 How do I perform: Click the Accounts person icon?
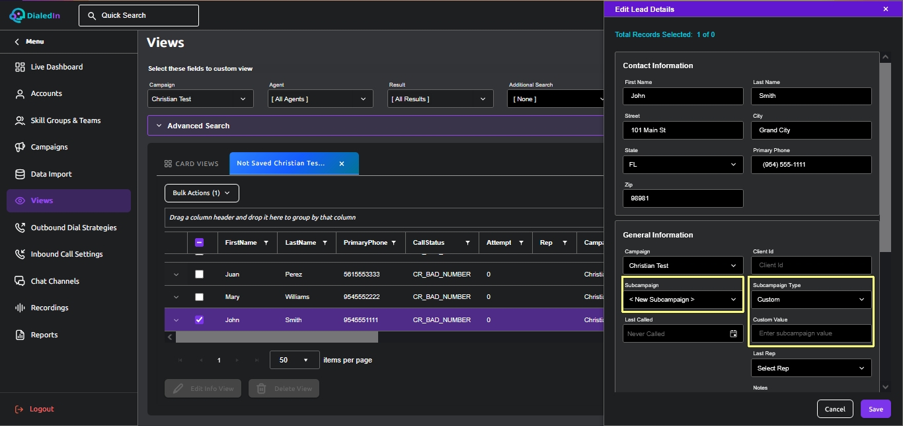(x=20, y=94)
